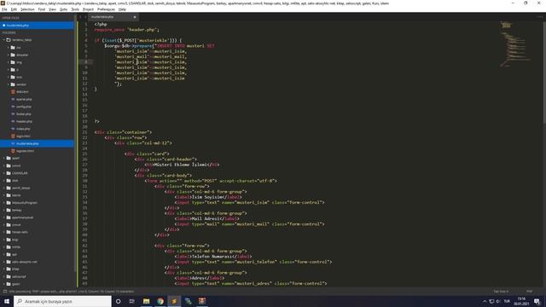Open the Edit menu
Viewport: 546px width, 307px height.
click(x=14, y=9)
